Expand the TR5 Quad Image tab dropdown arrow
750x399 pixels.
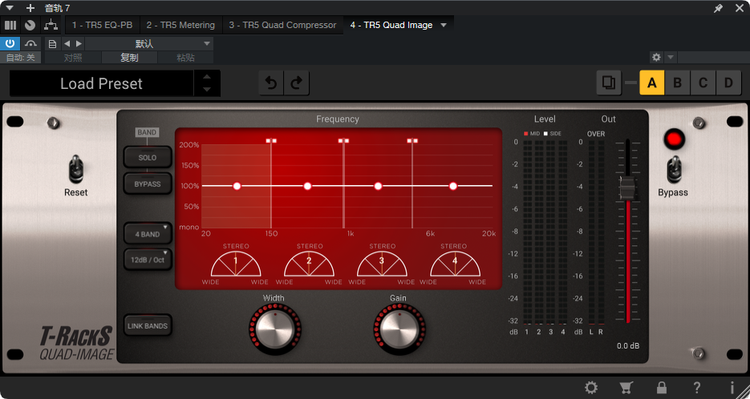pos(444,25)
